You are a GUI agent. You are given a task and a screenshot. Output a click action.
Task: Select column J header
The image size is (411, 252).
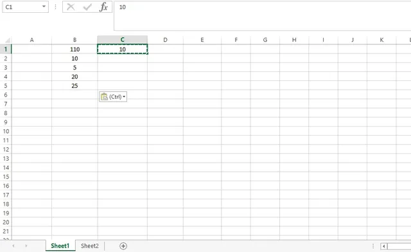point(353,40)
